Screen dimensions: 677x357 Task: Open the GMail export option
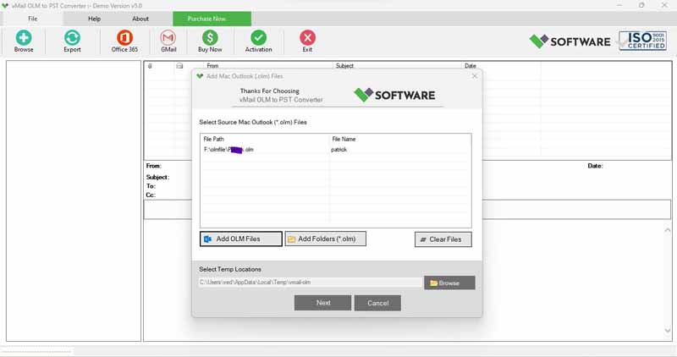[x=168, y=41]
